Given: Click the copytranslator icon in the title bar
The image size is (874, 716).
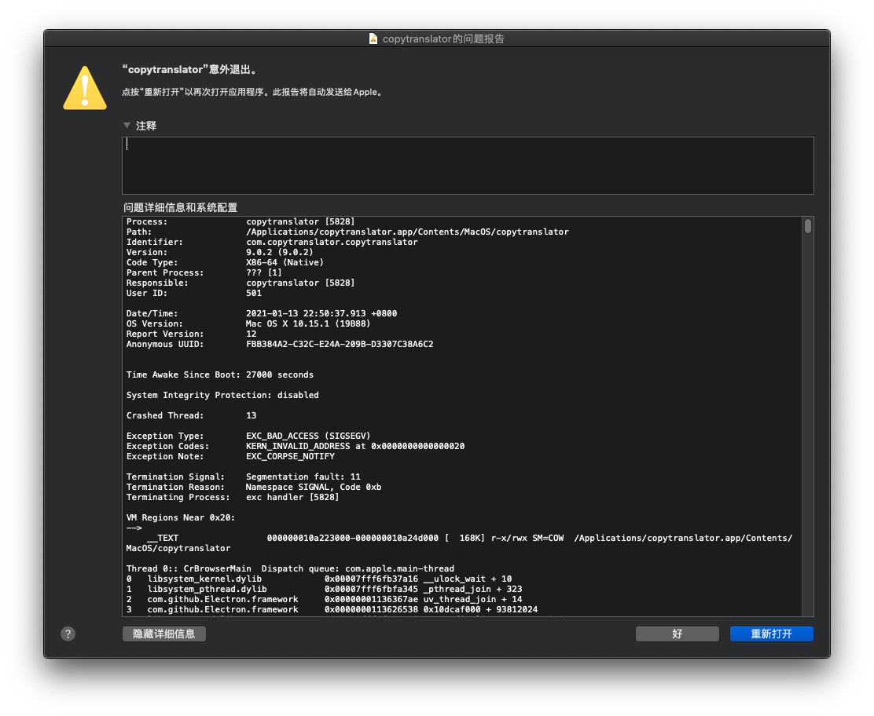Looking at the screenshot, I should coord(373,38).
